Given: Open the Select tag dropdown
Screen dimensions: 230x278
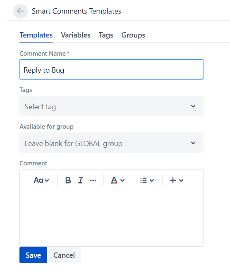Looking at the screenshot, I should pyautogui.click(x=111, y=106).
